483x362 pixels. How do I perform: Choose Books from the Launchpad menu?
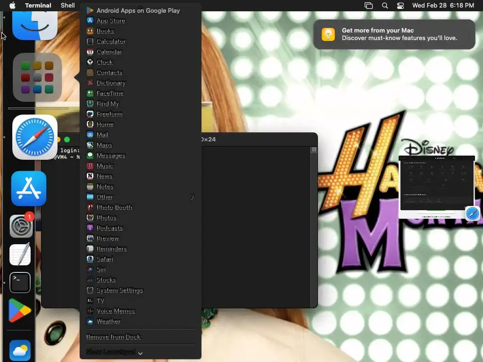(x=141, y=31)
